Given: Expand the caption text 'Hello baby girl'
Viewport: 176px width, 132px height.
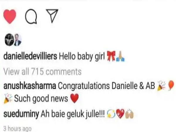Looking at the screenshot, I should 82,56.
